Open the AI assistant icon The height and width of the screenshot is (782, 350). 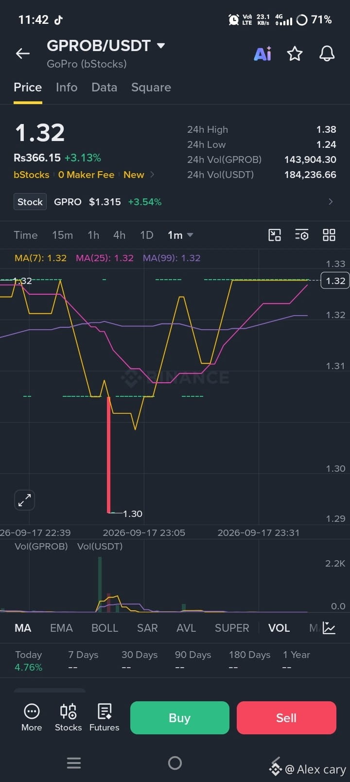click(262, 53)
